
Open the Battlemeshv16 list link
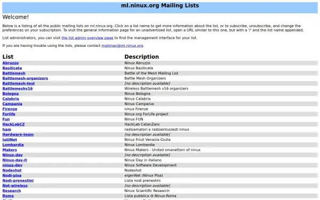[18, 89]
